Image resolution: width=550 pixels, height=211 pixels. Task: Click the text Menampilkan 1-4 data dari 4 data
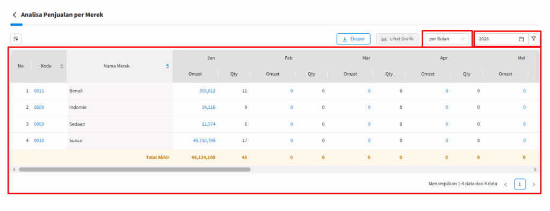tap(462, 184)
